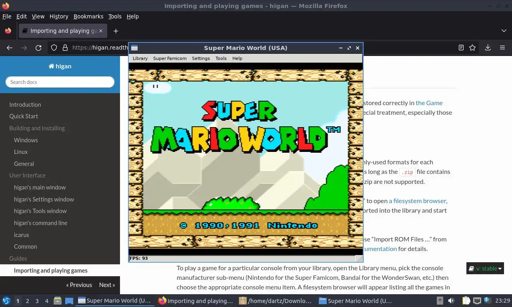Click the FPS: 93 status text
Image resolution: width=512 pixels, height=307 pixels.
pos(138,258)
